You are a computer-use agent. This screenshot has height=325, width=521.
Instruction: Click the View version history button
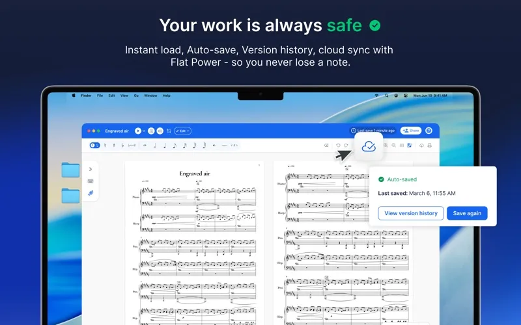pos(411,213)
